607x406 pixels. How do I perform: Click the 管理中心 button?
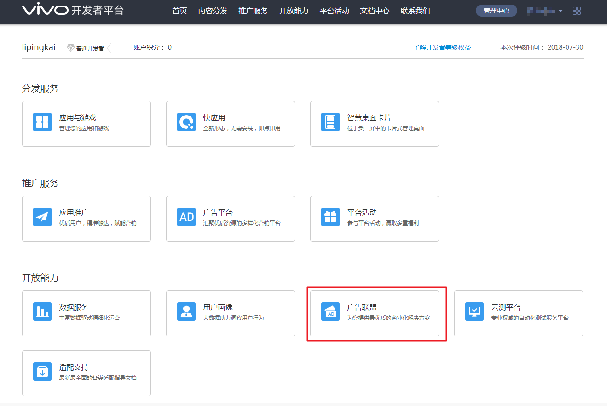pyautogui.click(x=496, y=11)
